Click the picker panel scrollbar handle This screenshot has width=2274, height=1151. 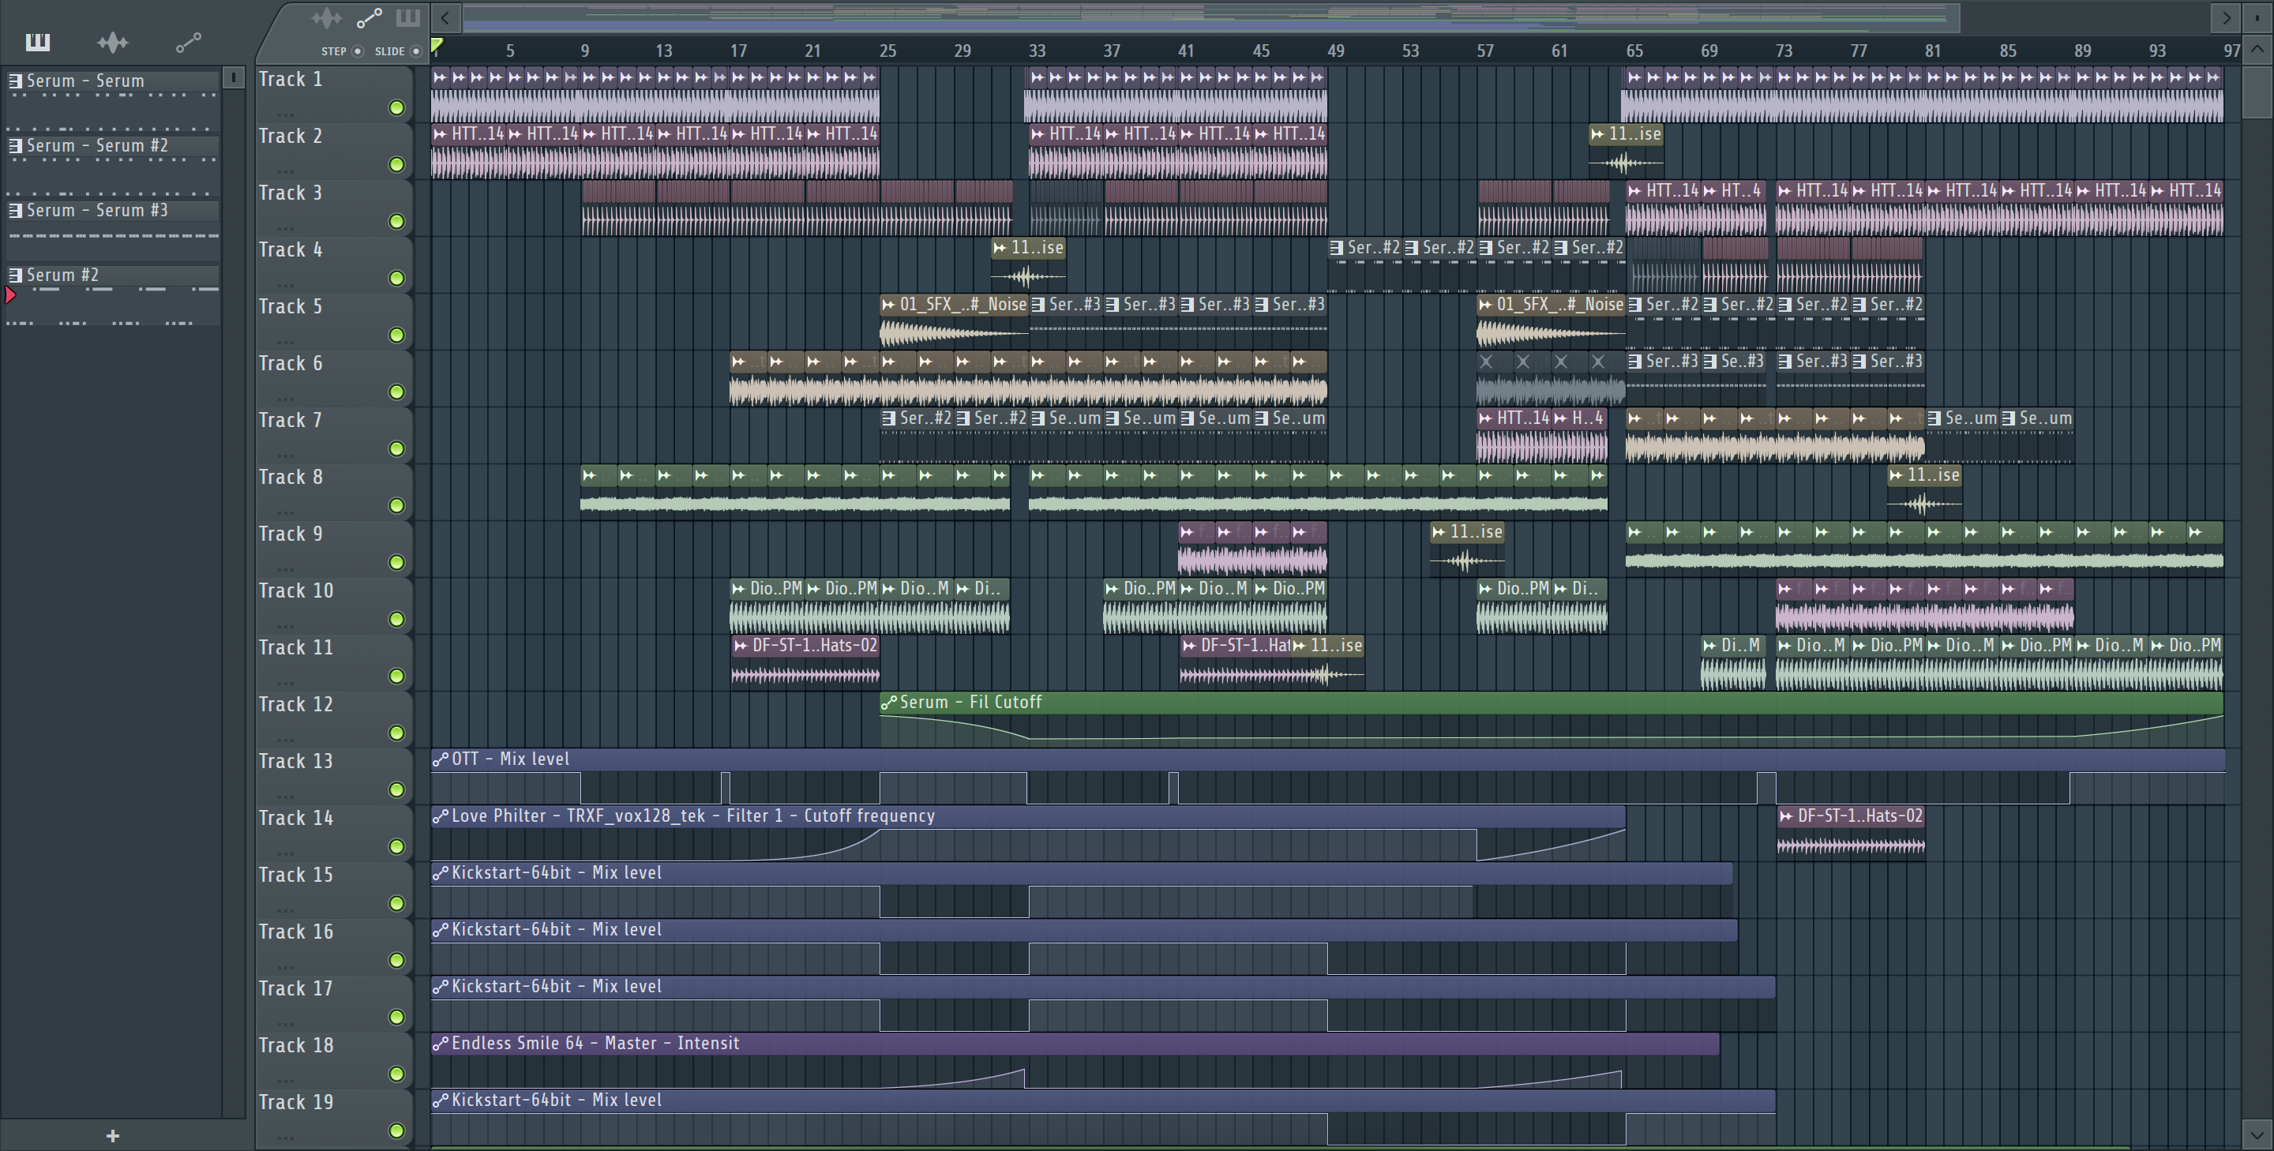click(x=233, y=77)
